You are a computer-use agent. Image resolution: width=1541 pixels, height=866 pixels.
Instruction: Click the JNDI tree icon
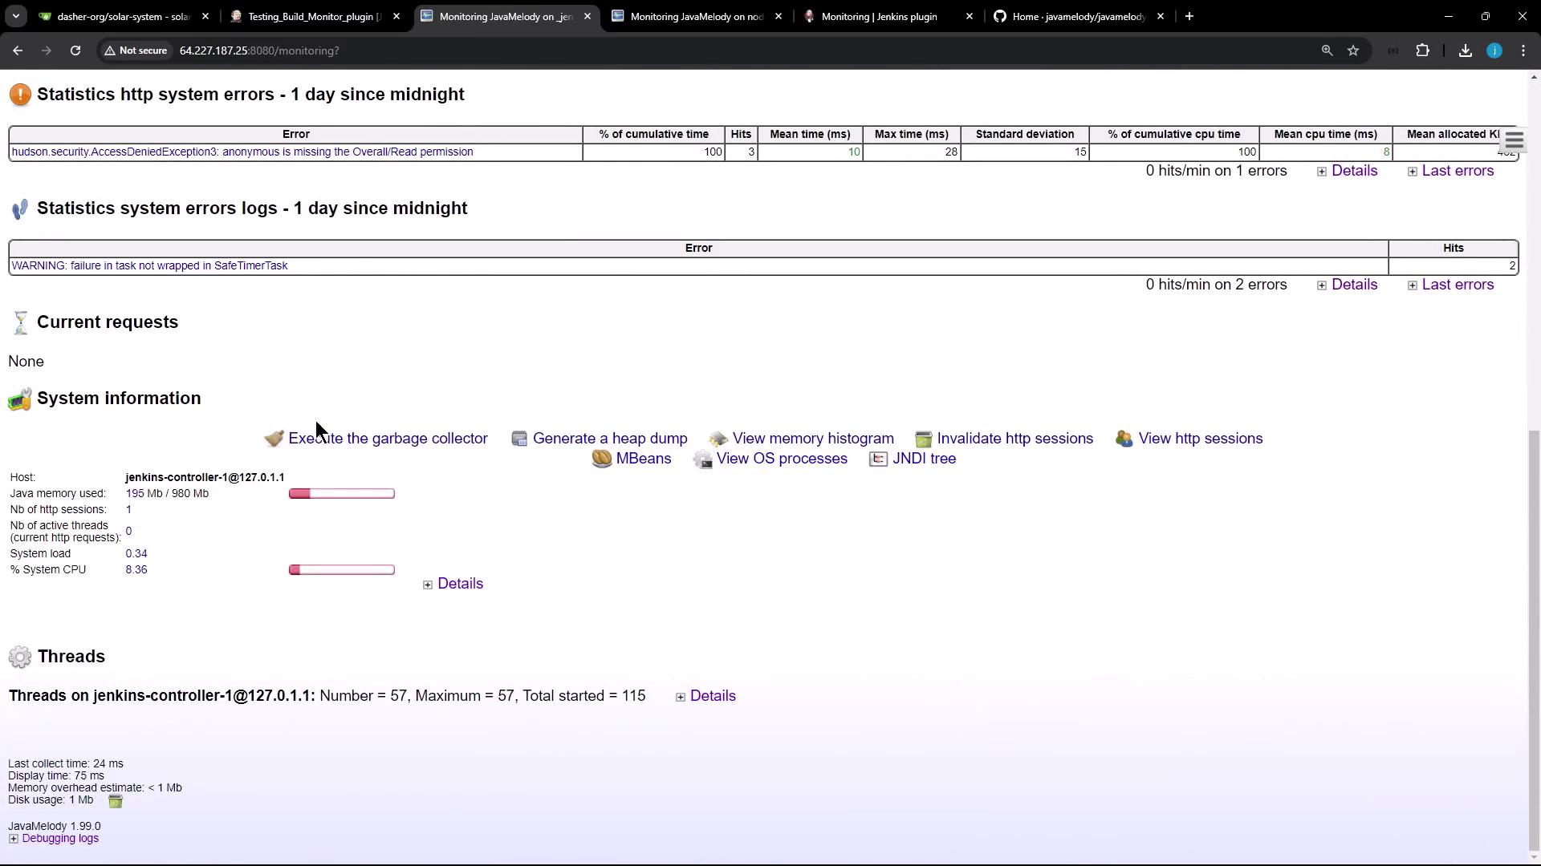(x=878, y=459)
